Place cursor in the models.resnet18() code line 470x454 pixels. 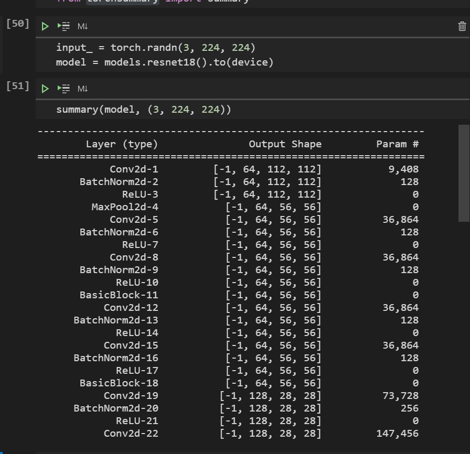pyautogui.click(x=165, y=62)
